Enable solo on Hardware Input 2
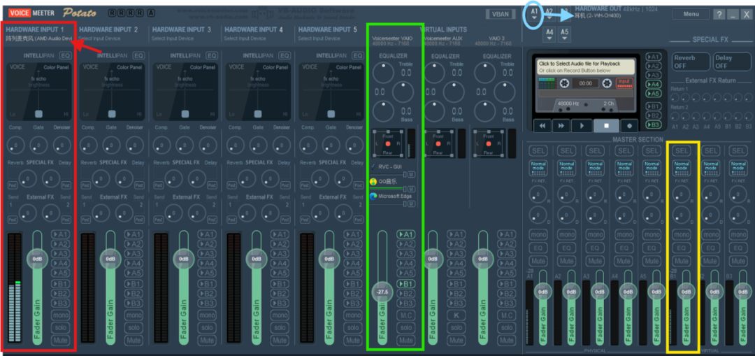Screen dimensions: 755x356 (x=134, y=327)
